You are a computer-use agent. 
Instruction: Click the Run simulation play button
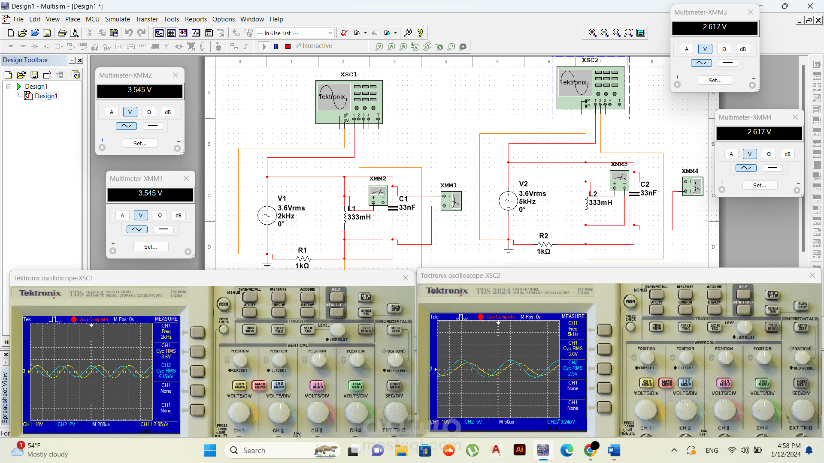264,46
